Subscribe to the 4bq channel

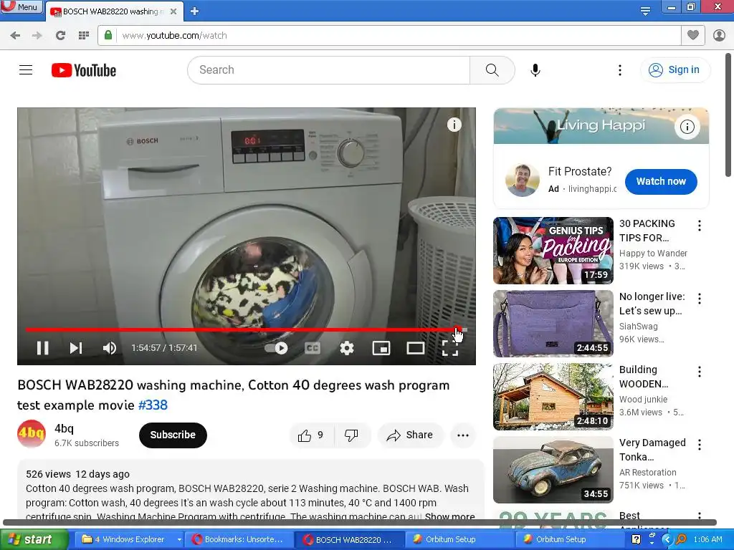(173, 435)
